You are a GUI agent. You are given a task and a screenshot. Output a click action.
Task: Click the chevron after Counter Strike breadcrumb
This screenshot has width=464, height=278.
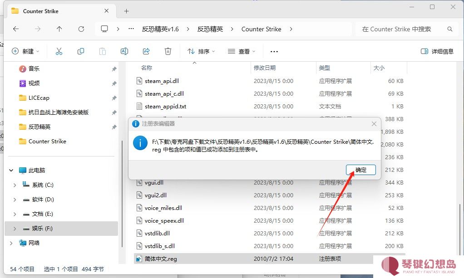pos(291,29)
